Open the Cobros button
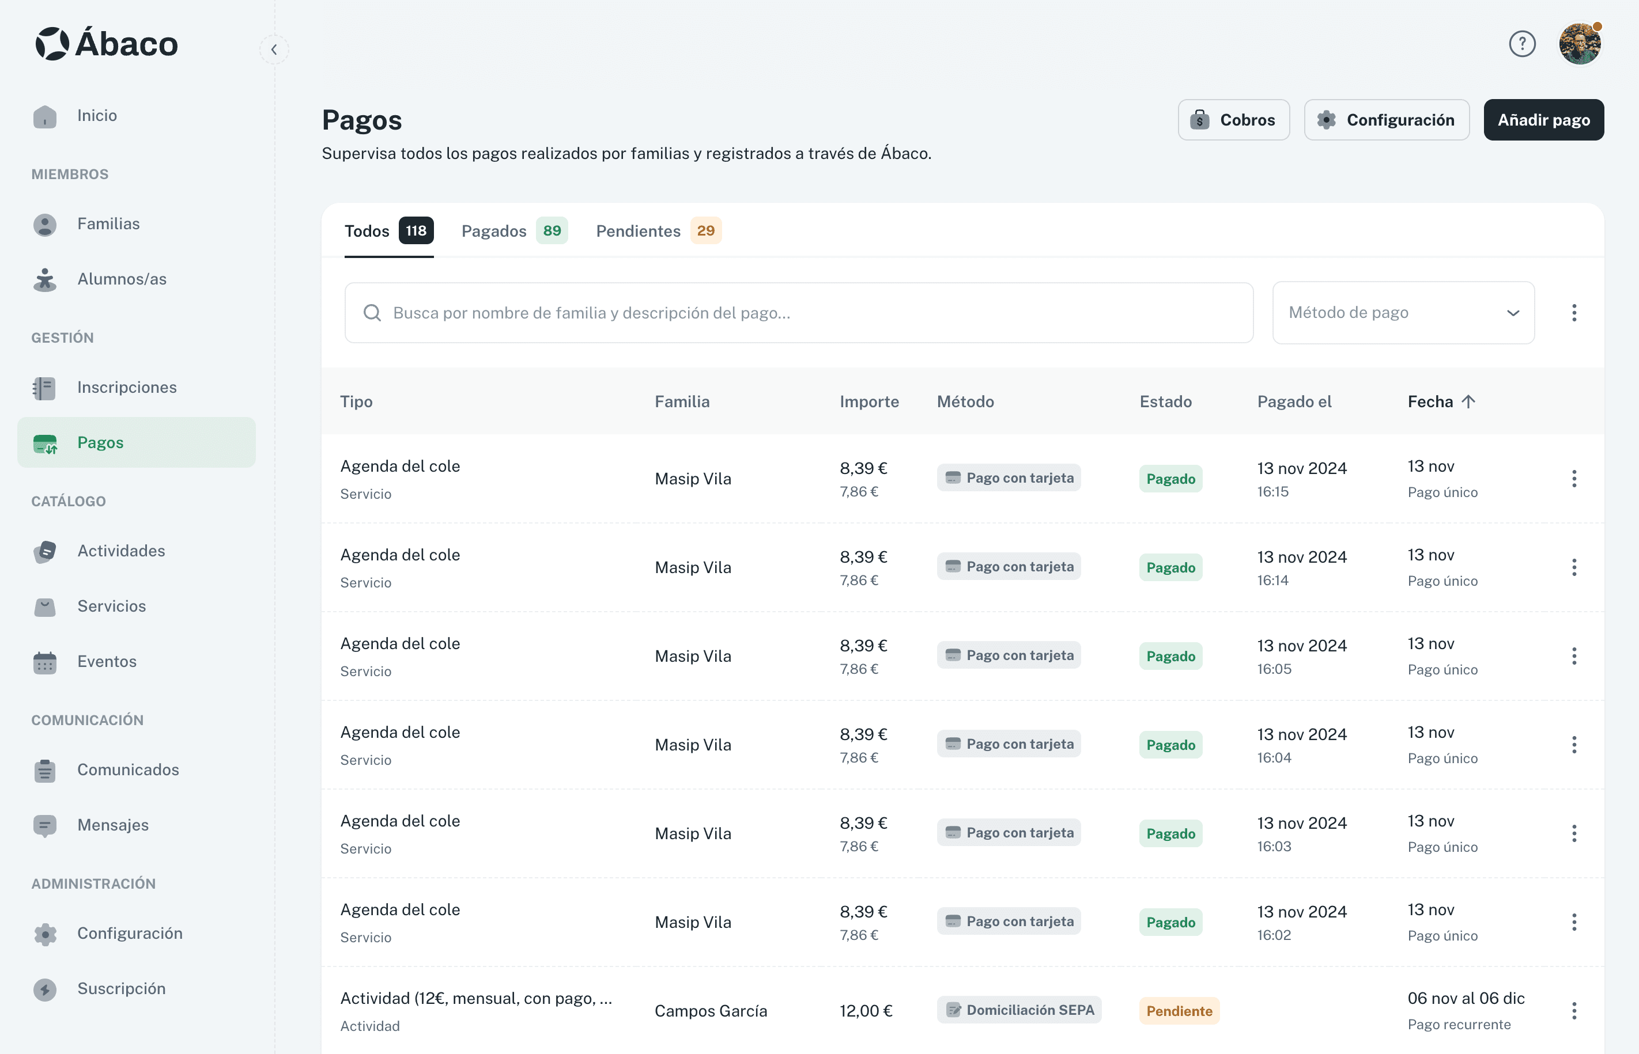This screenshot has width=1639, height=1054. click(x=1234, y=120)
